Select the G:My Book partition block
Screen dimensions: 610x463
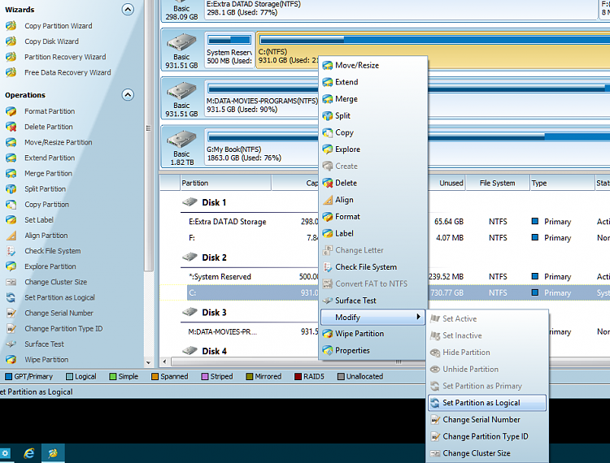262,147
